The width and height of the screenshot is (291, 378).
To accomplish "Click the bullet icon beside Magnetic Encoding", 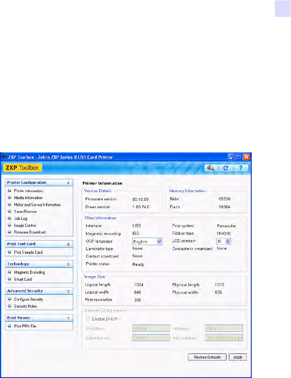I will pos(10,272).
